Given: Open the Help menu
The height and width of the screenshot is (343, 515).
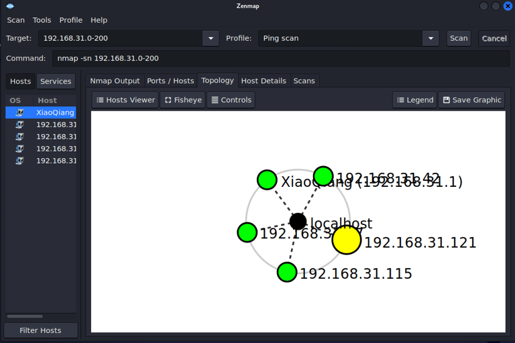Looking at the screenshot, I should 99,20.
